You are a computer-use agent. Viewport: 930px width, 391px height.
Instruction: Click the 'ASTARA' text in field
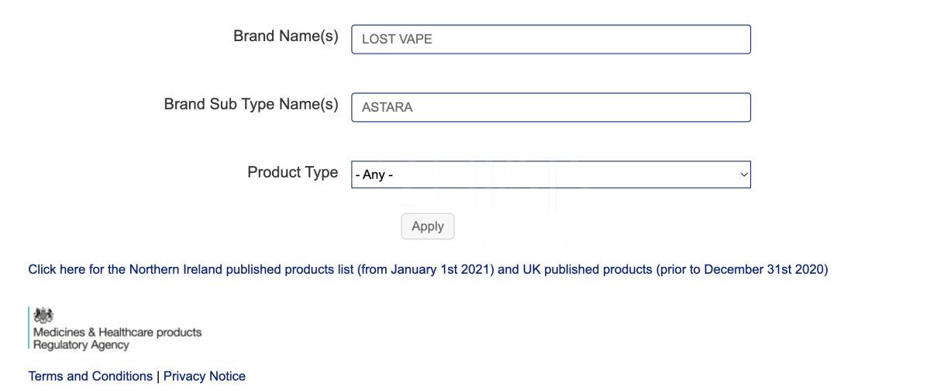click(387, 108)
